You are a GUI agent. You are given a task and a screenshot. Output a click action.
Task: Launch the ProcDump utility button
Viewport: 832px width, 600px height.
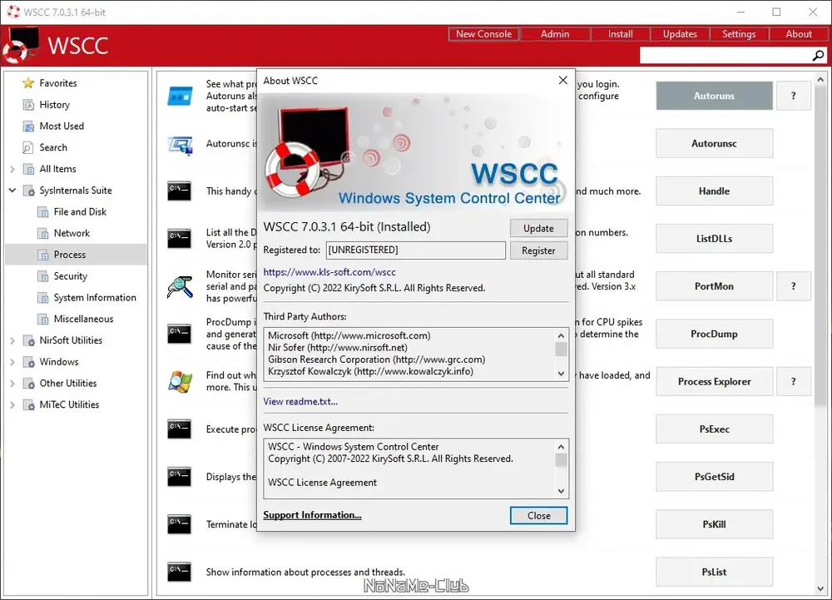click(714, 334)
